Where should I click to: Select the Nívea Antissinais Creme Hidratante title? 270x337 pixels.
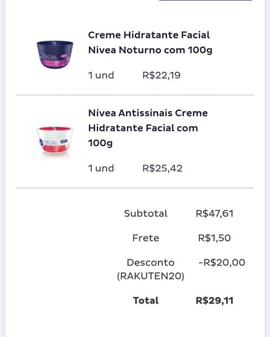[148, 128]
